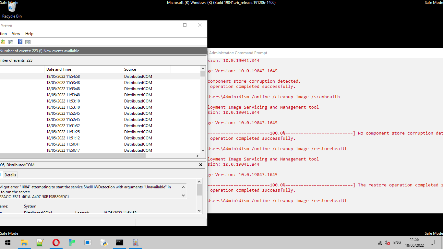Switch to the Details tab

click(10, 175)
